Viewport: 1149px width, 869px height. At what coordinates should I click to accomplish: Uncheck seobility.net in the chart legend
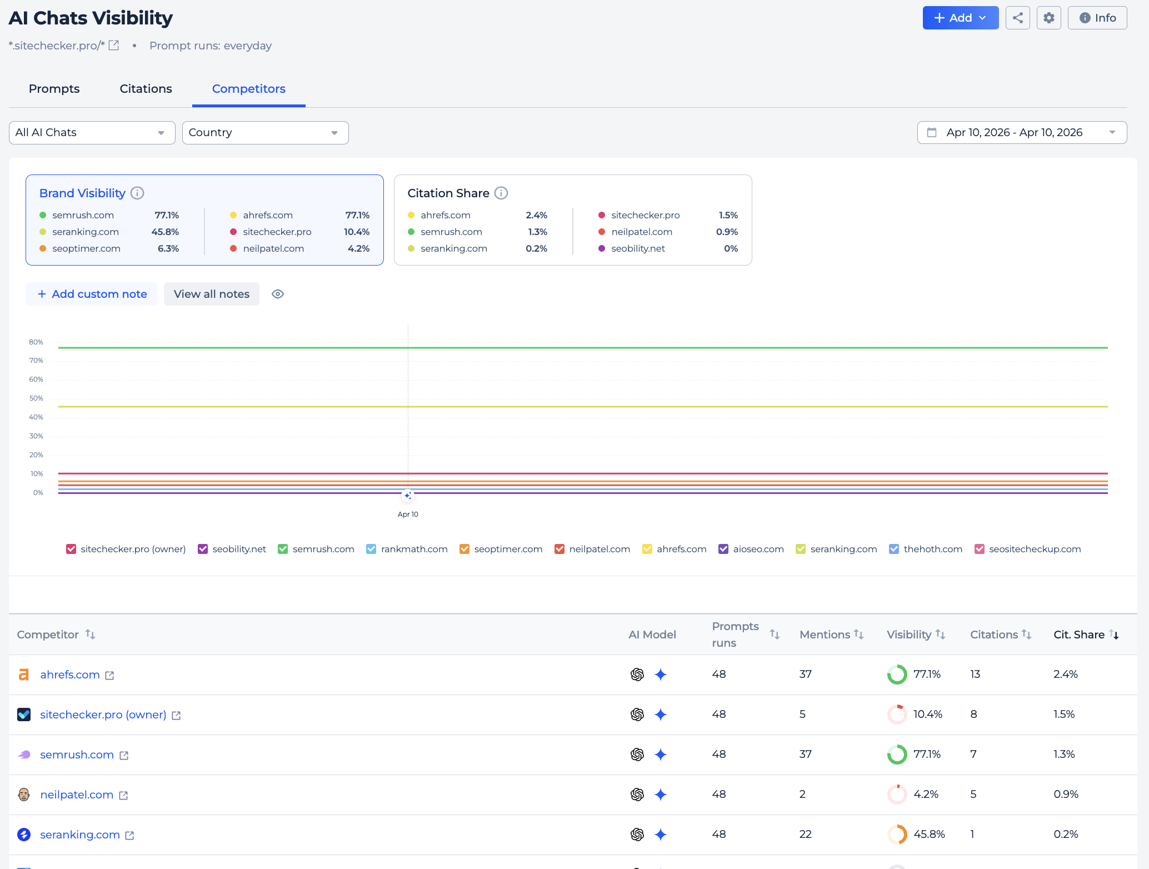[x=203, y=549]
